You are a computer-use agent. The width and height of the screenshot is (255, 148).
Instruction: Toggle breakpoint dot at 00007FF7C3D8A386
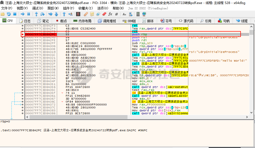[x=22, y=113]
